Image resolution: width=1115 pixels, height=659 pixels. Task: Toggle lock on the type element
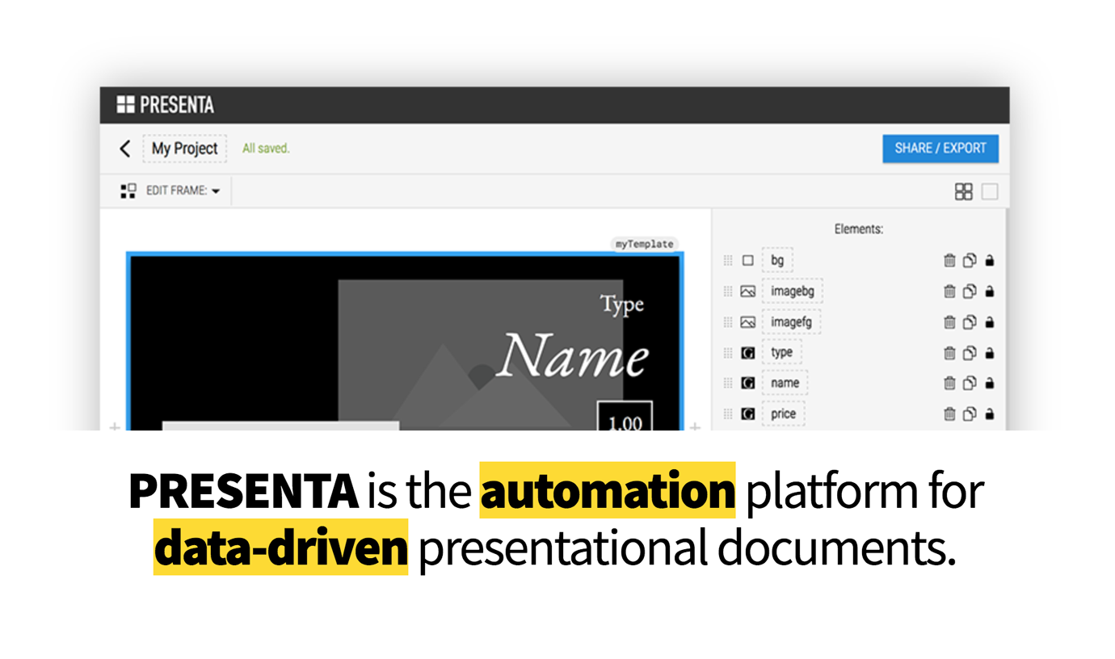click(x=990, y=353)
